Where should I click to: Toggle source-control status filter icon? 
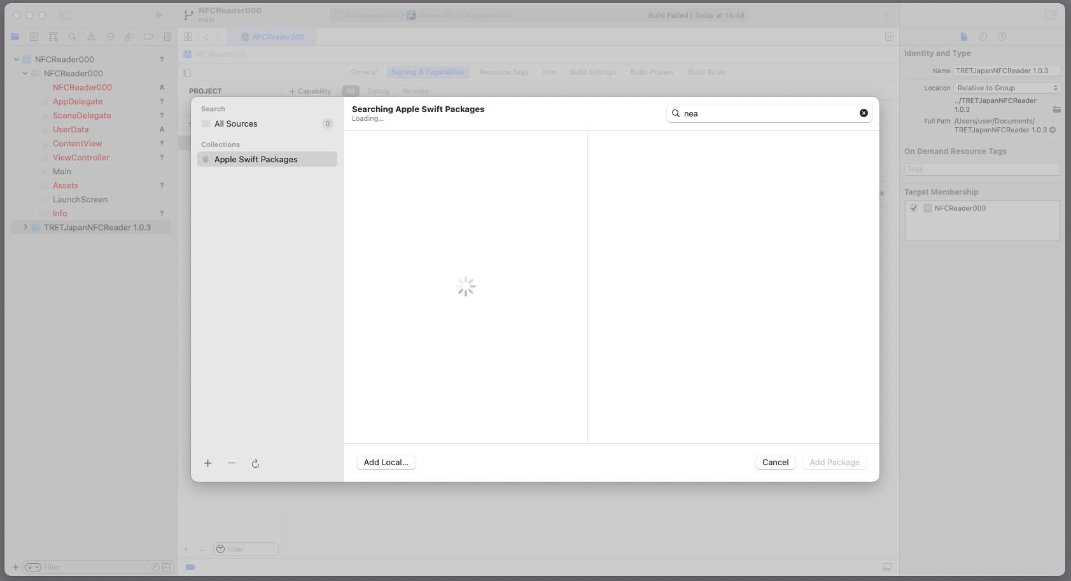(167, 567)
